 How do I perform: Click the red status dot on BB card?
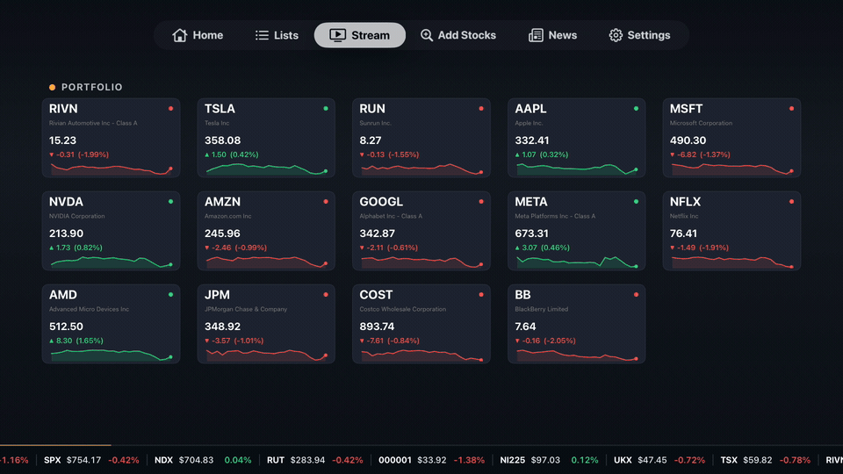636,295
